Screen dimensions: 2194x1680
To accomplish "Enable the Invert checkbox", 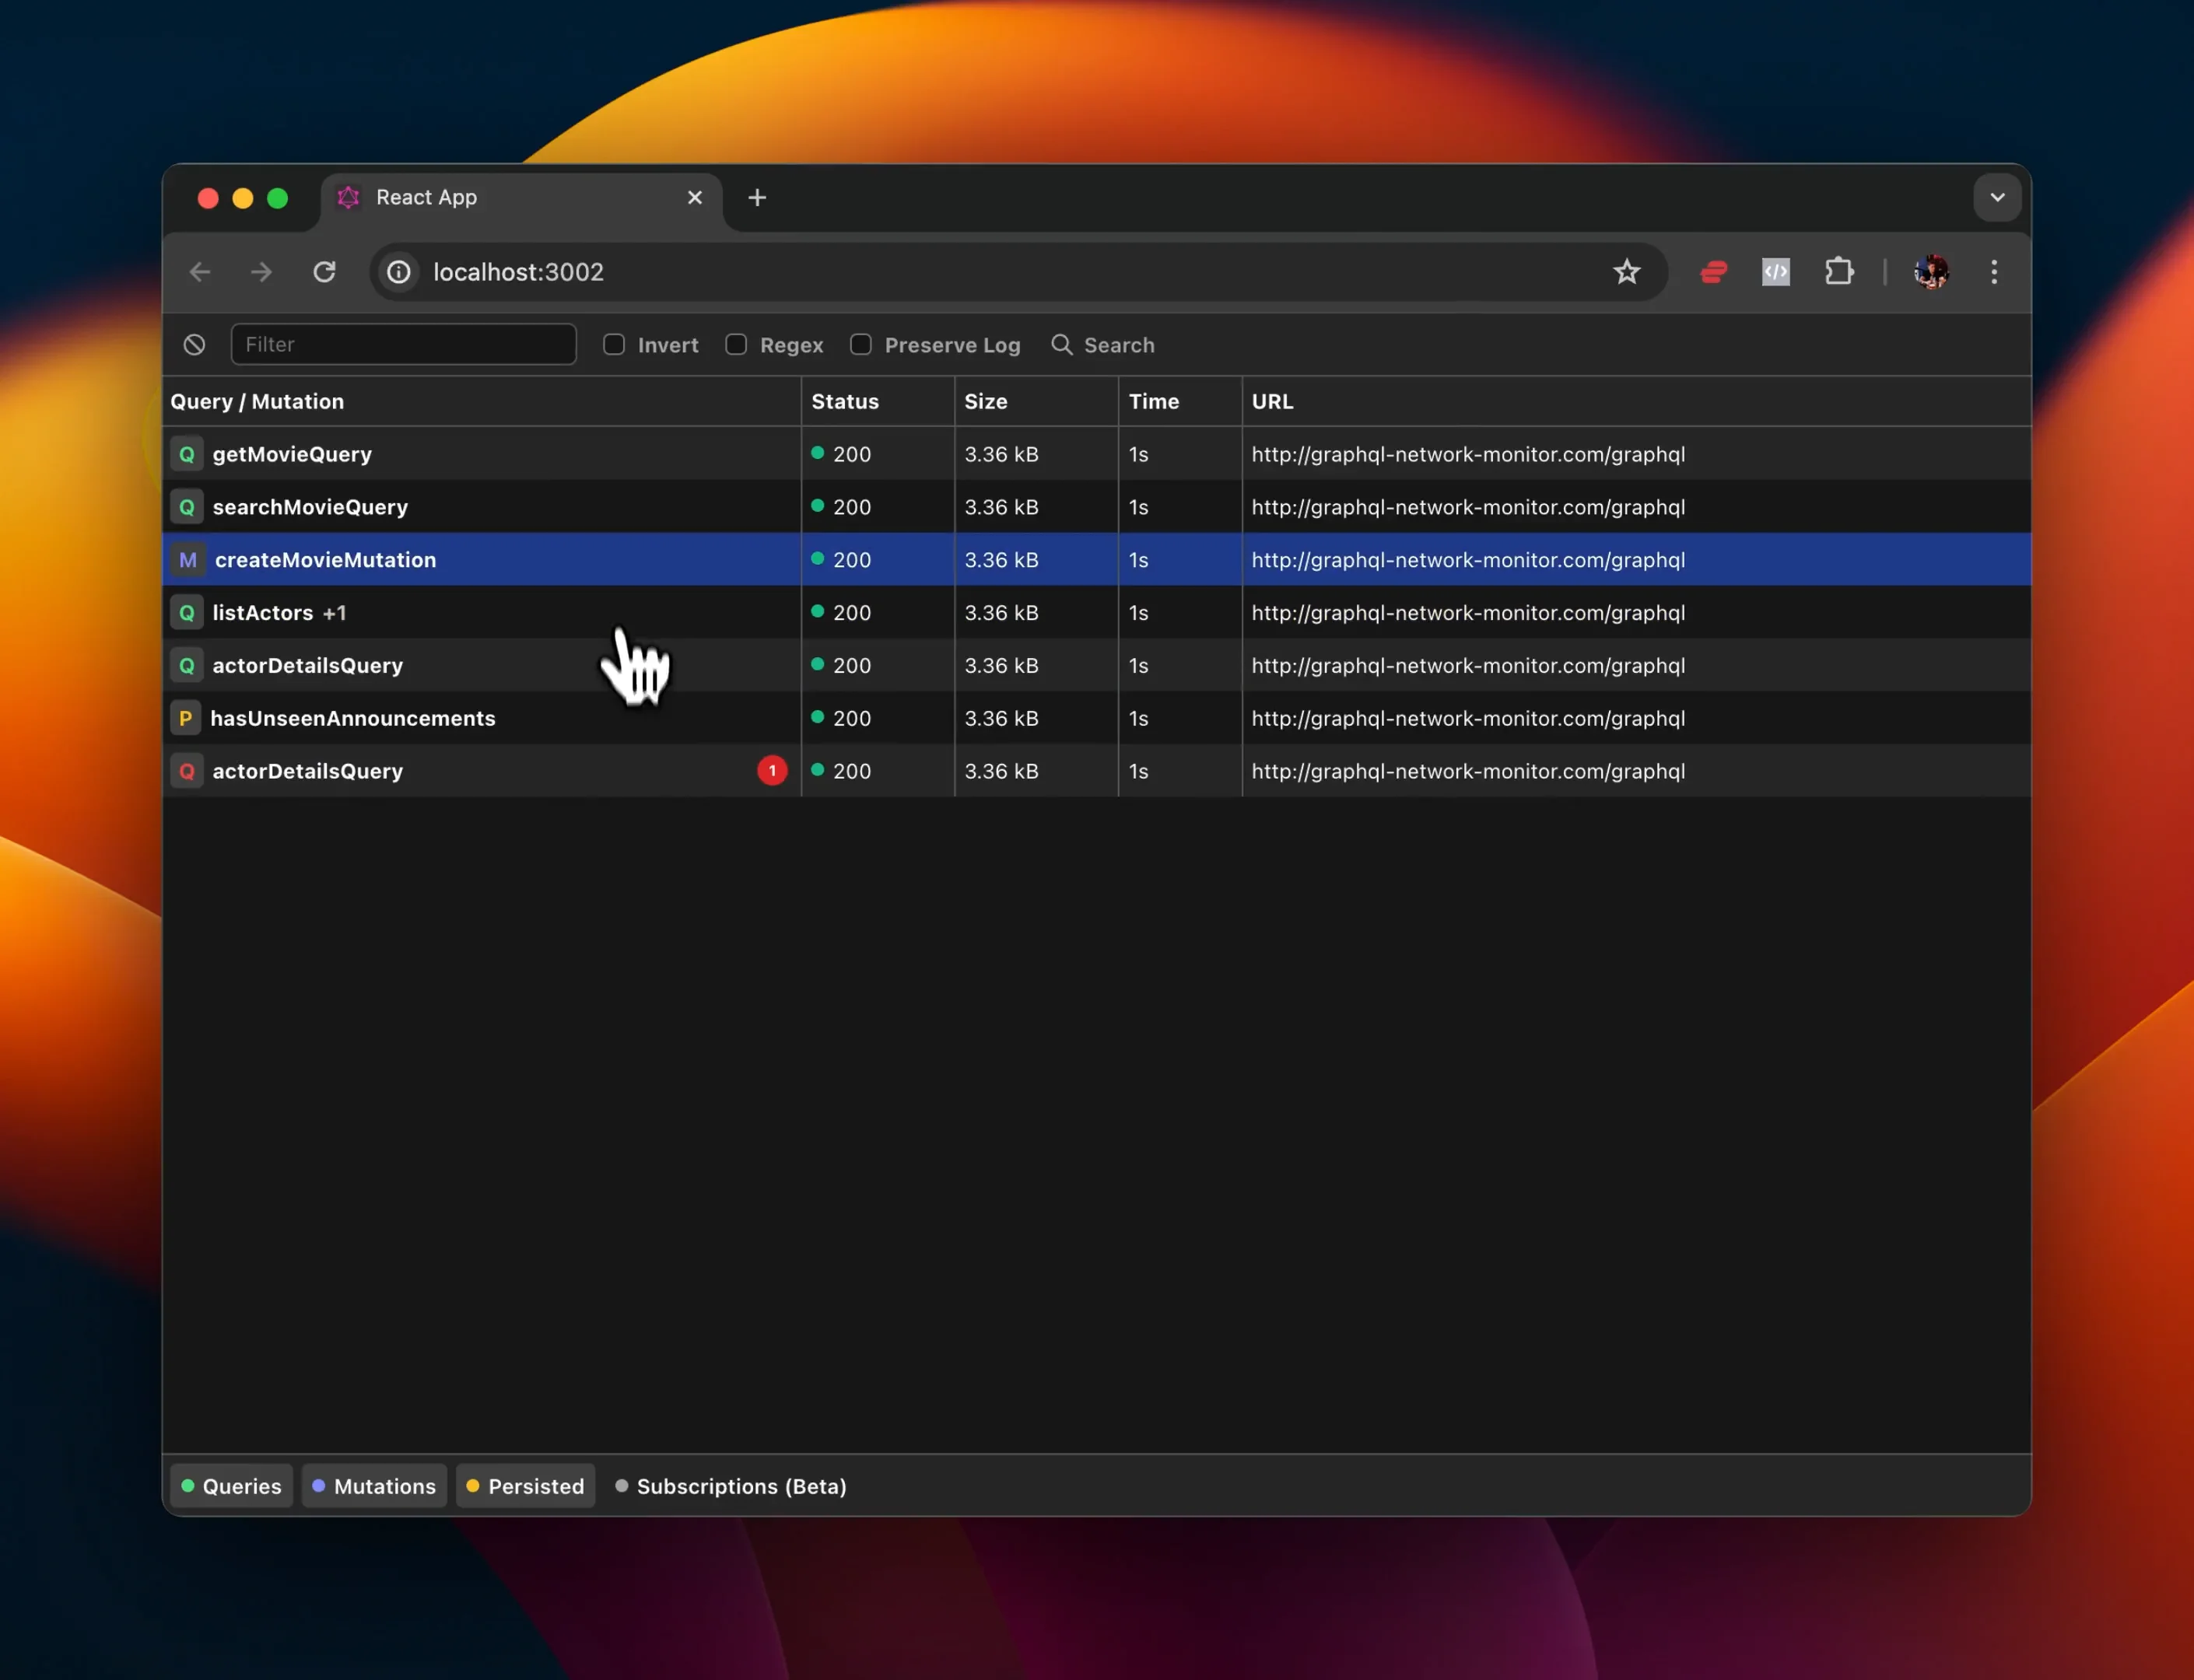I will click(615, 345).
